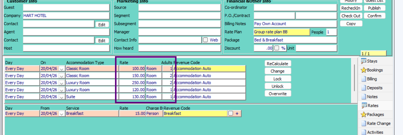Click Accommodation Auto cell in 100.00 row
Viewport: 403px width, 135px height.
tap(209, 69)
